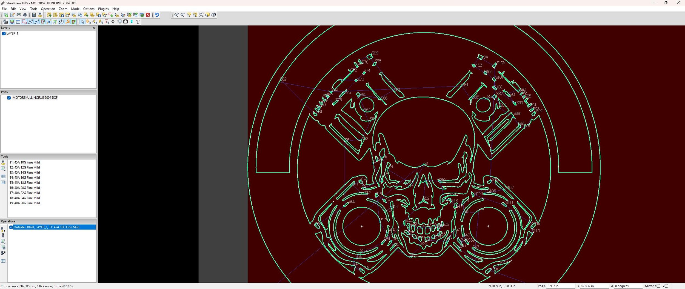Click the Zoom out magnifier icon

tap(183, 15)
